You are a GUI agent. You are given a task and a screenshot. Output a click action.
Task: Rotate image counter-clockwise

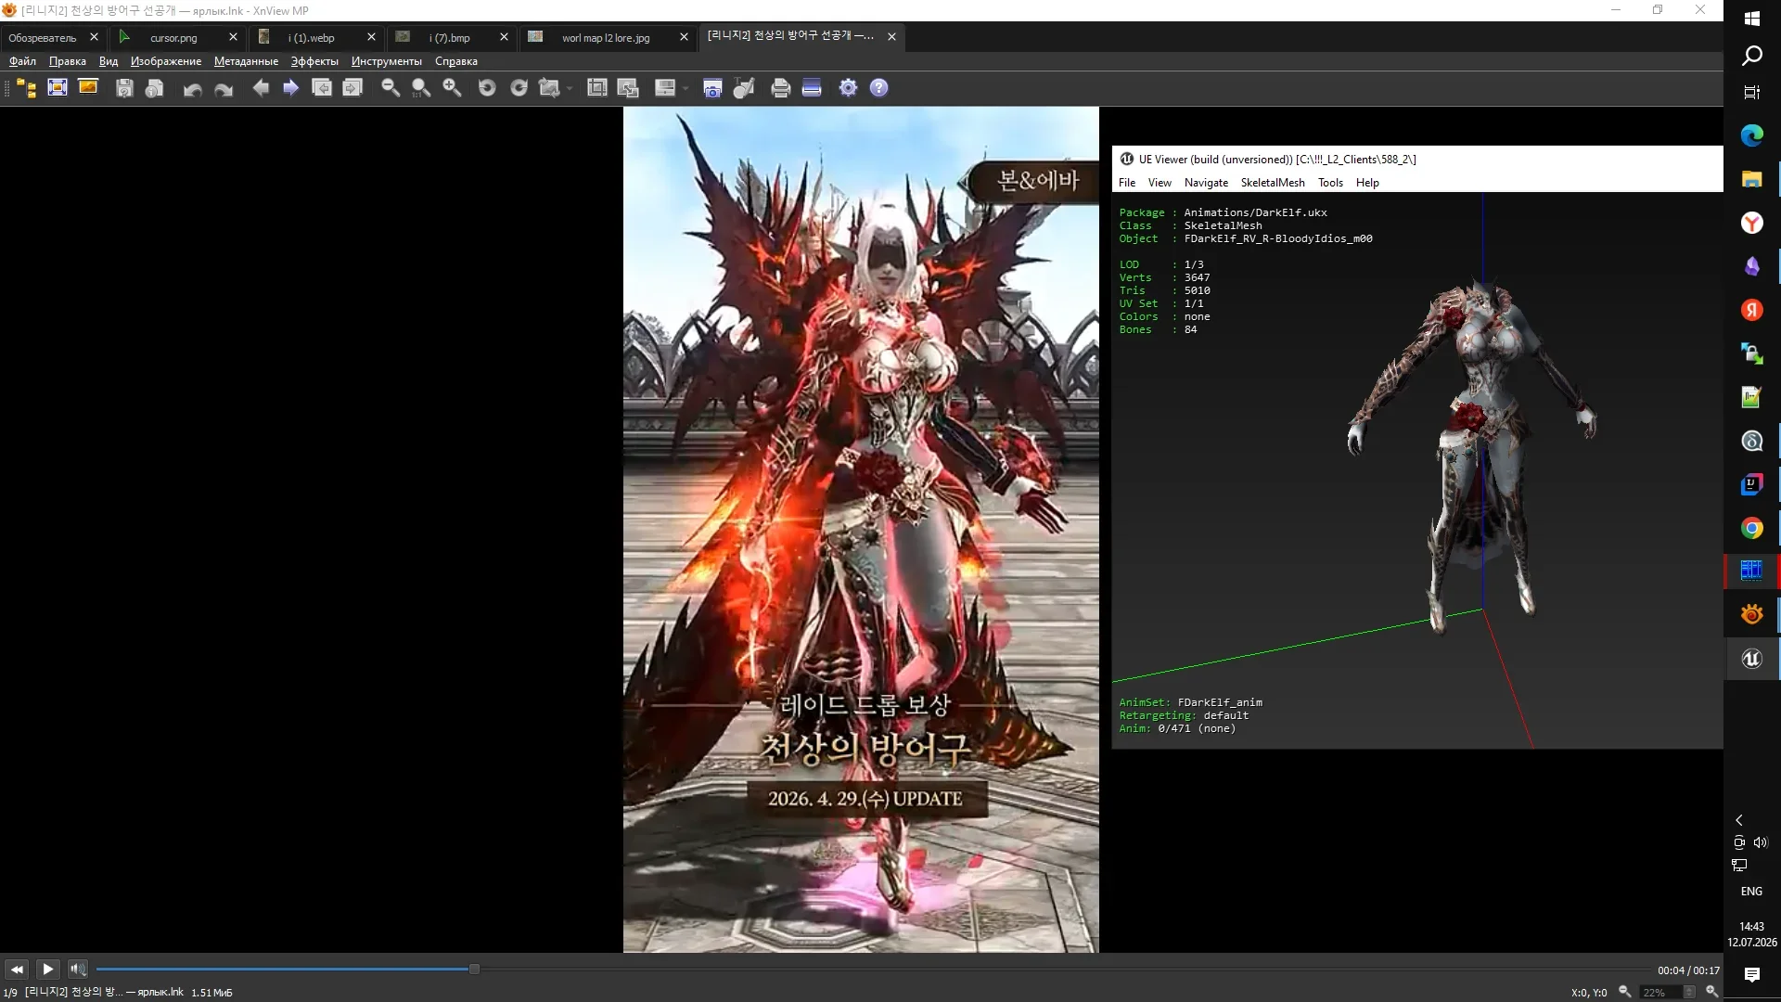coord(487,88)
